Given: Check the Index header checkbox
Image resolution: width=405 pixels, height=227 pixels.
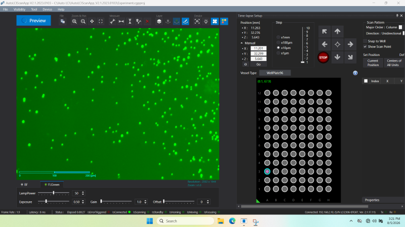Looking at the screenshot, I should (366, 81).
